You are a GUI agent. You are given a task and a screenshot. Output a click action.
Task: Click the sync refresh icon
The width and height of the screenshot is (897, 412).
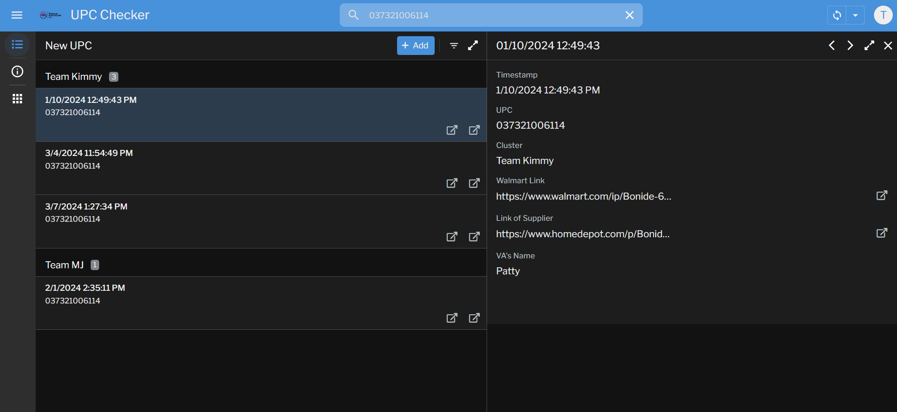(x=837, y=16)
